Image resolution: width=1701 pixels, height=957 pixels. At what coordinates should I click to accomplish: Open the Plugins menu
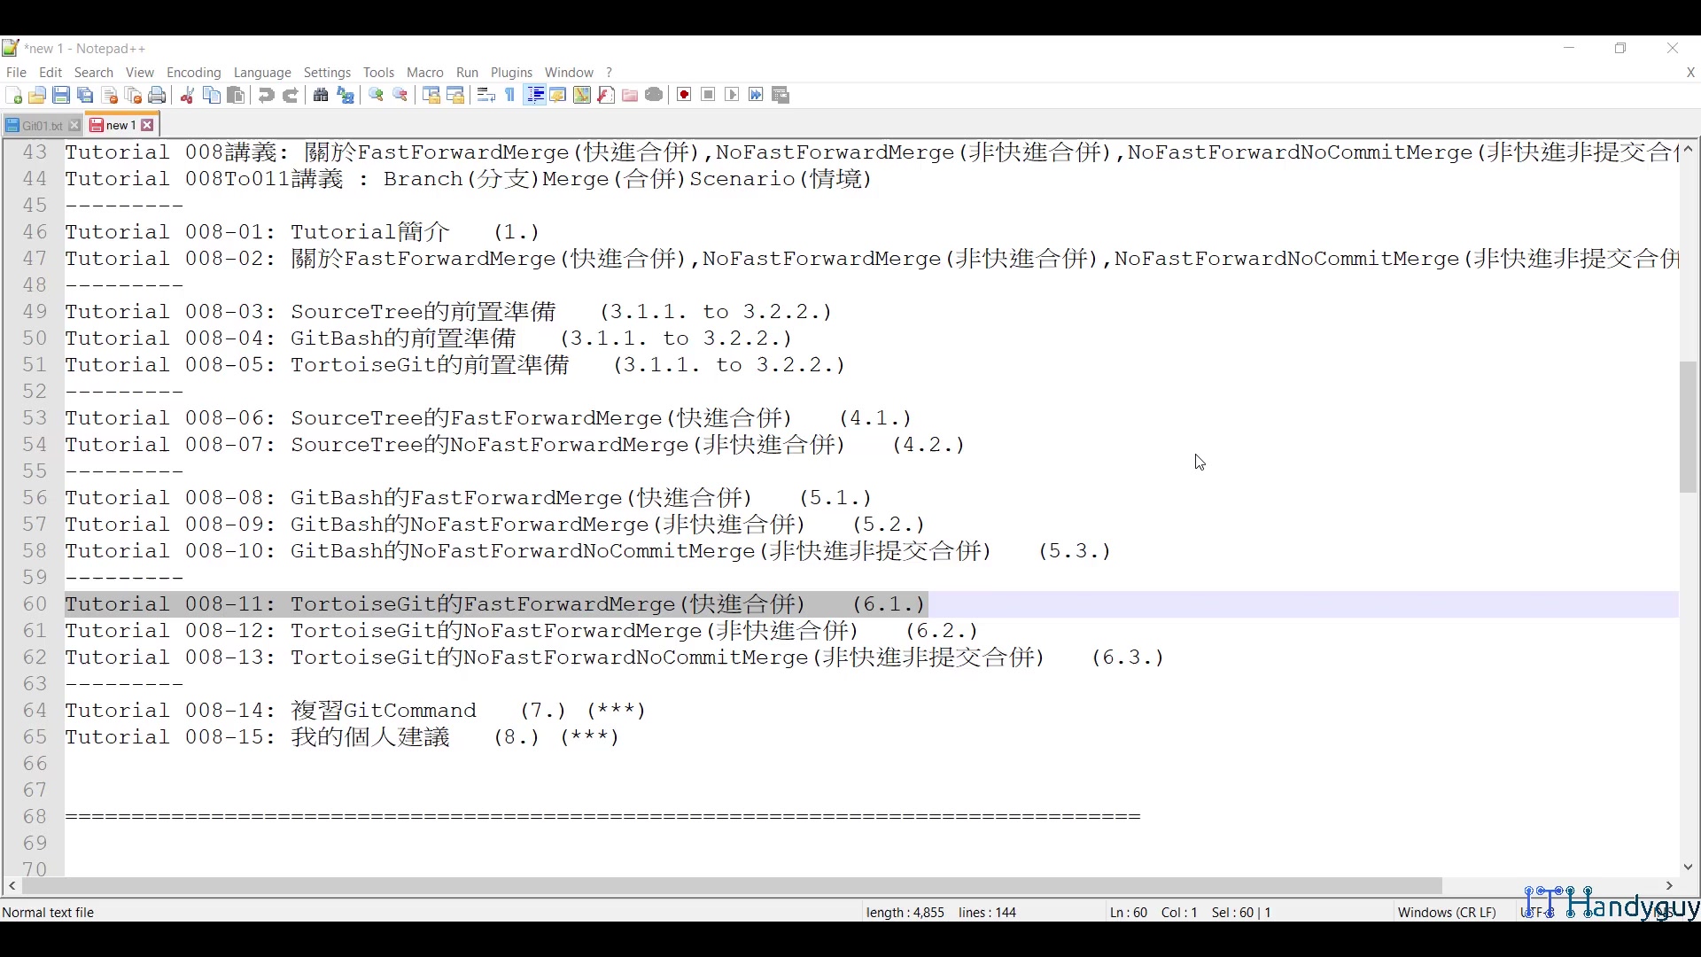(x=511, y=73)
